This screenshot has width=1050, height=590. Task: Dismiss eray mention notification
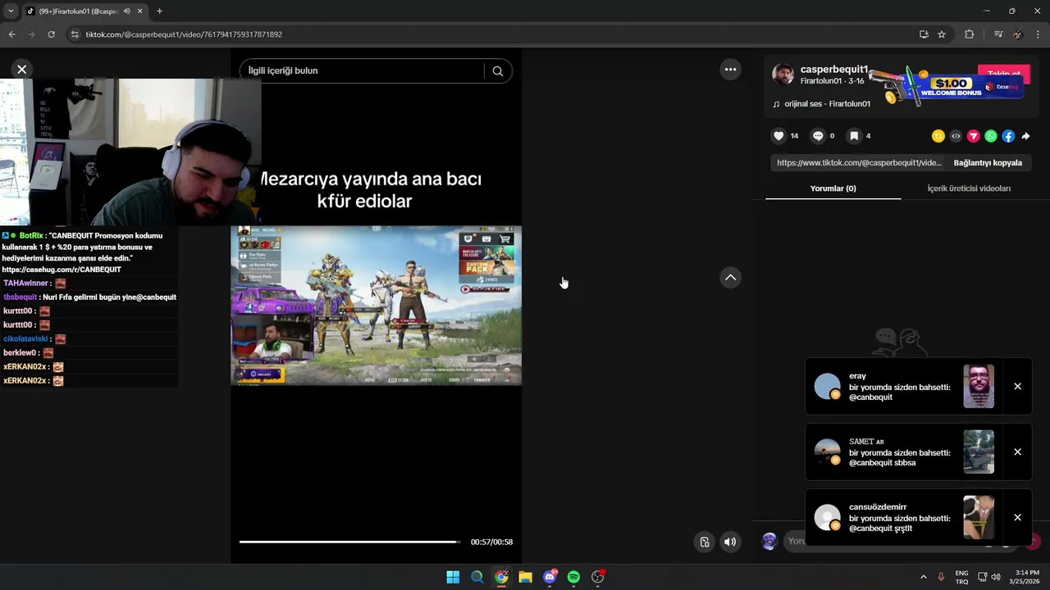pos(1017,387)
